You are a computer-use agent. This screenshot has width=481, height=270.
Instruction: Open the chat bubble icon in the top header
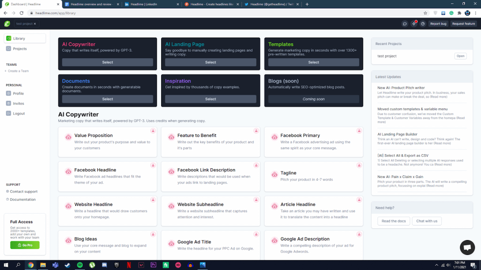click(x=404, y=23)
